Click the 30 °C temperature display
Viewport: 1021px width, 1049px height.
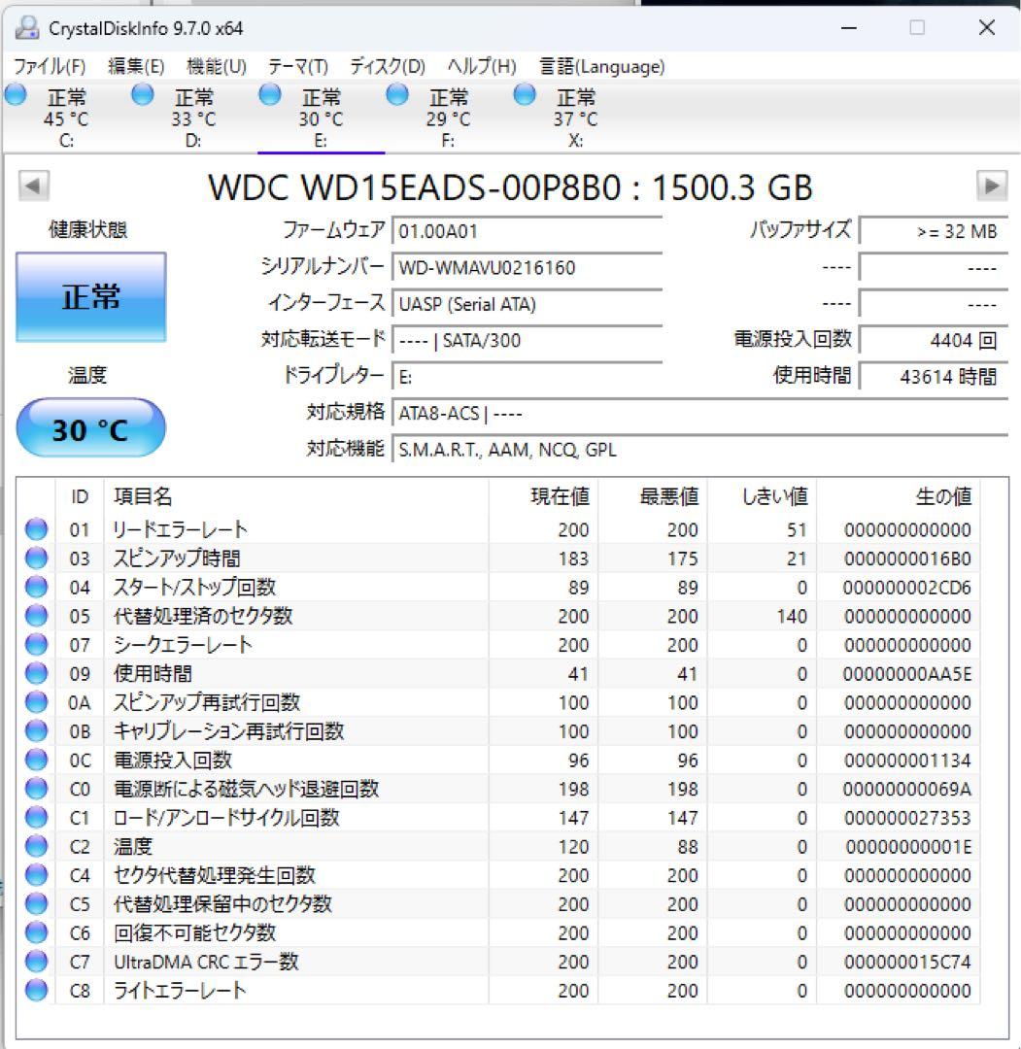[x=91, y=427]
